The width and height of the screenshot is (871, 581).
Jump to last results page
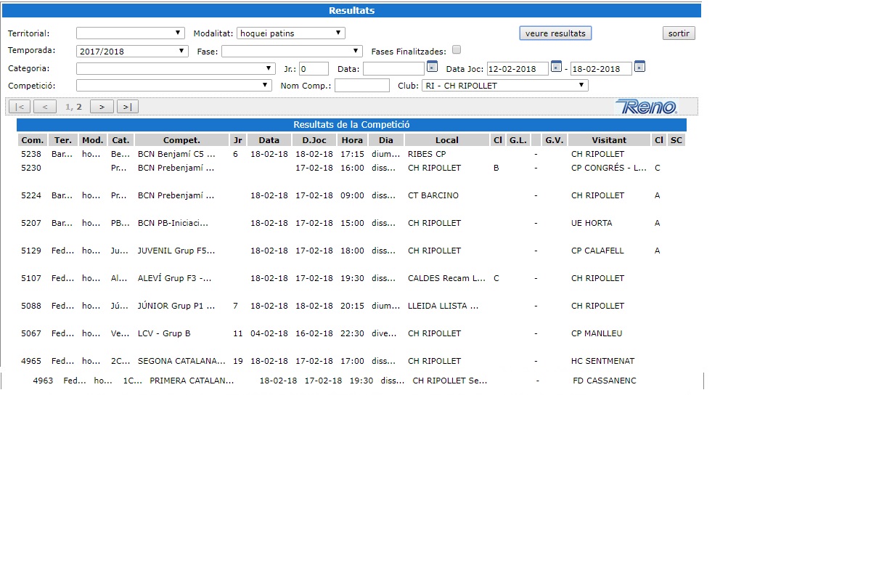[x=127, y=107]
